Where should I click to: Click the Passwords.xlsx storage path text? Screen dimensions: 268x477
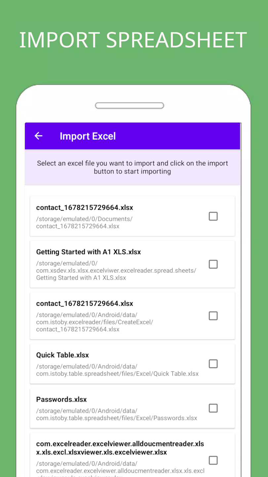point(117,414)
